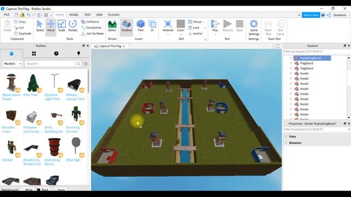Open the Material picker
Image resolution: width=351 pixels, height=197 pixels.
pyautogui.click(x=168, y=26)
